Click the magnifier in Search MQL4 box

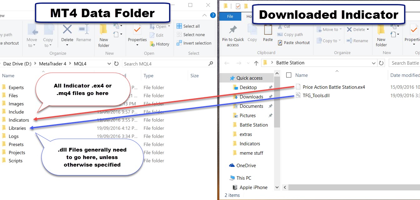pyautogui.click(x=211, y=64)
